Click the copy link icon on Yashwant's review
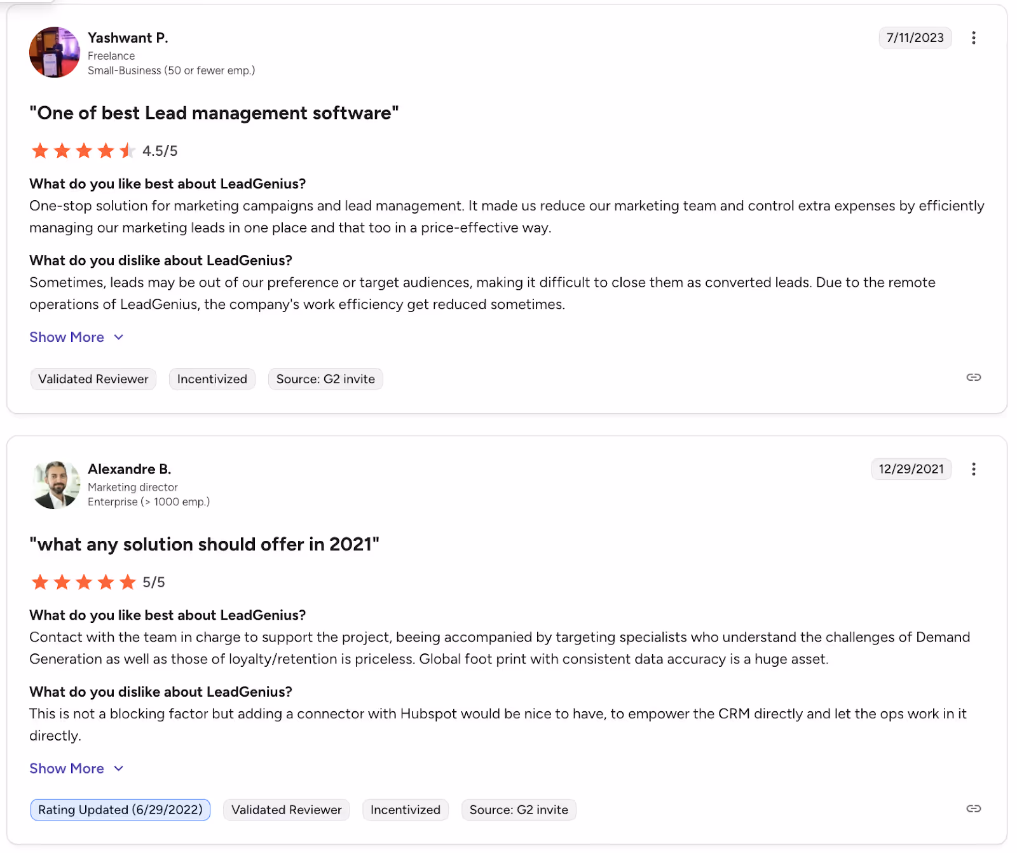Image resolution: width=1017 pixels, height=853 pixels. (x=974, y=377)
